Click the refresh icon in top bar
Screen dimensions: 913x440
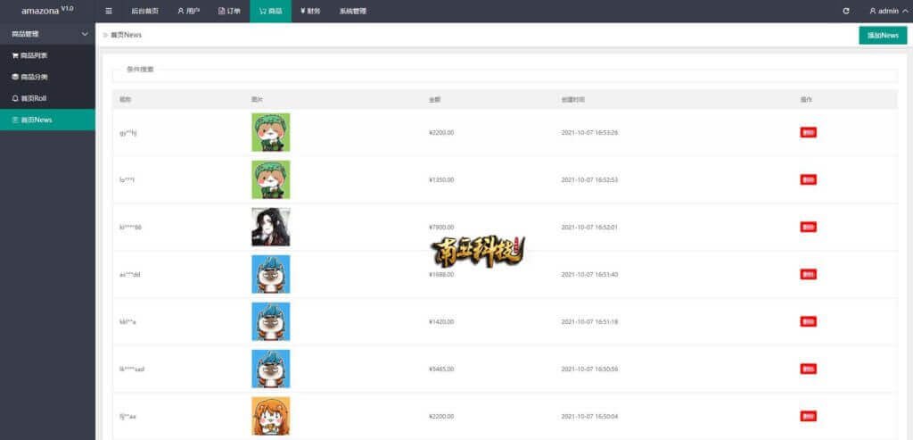tap(846, 11)
